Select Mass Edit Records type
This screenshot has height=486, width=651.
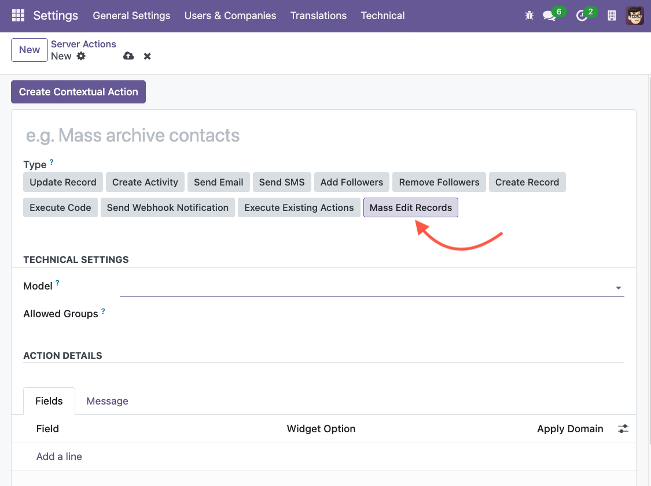pyautogui.click(x=411, y=207)
